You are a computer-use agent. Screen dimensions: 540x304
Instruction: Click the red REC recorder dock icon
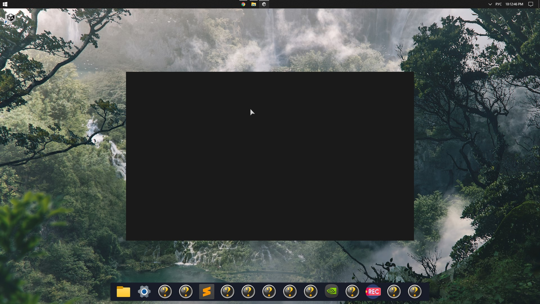point(373,292)
